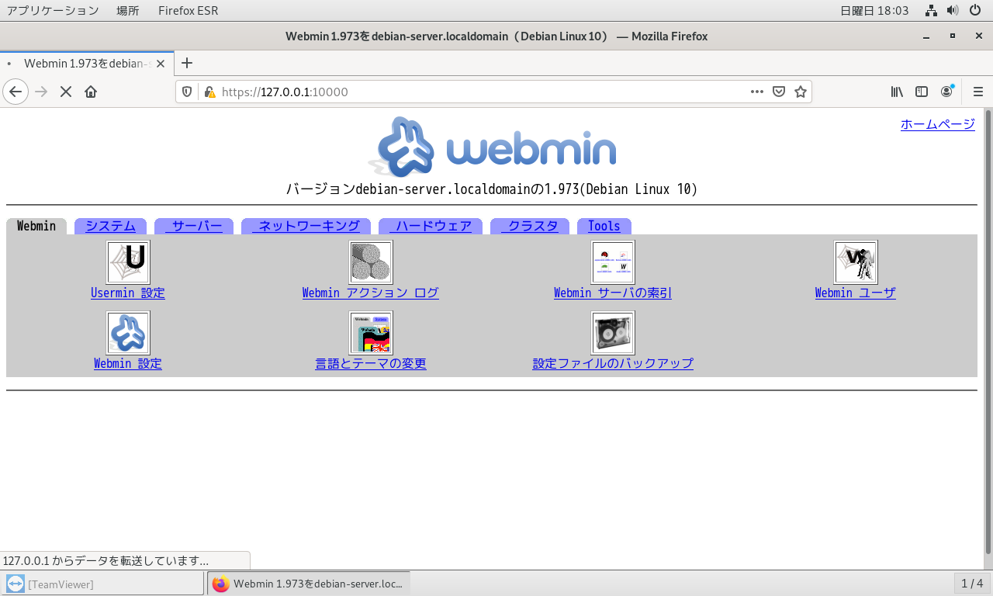This screenshot has width=993, height=596.
Task: Click the vertical page scrollbar
Action: pos(988,334)
